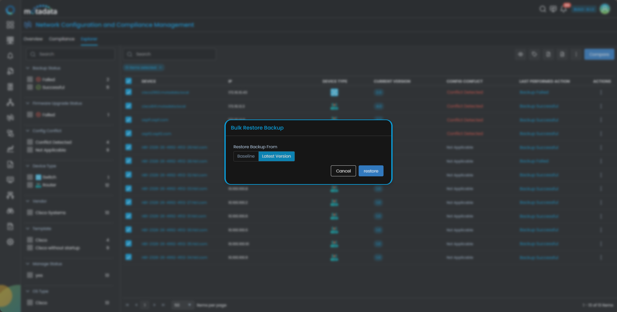Screen dimensions: 617x312
Task: Collapse the Backup Status filter section
Action: point(28,68)
